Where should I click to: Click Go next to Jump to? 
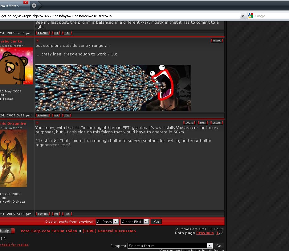(x=218, y=246)
